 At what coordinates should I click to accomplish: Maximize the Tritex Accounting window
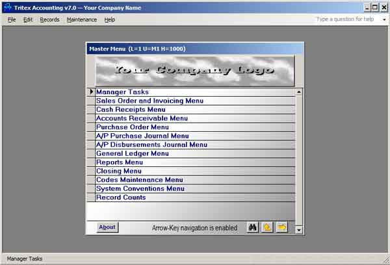pos(375,7)
